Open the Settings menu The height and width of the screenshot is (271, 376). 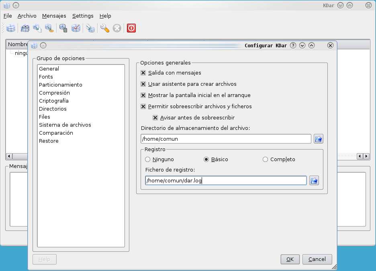click(83, 16)
